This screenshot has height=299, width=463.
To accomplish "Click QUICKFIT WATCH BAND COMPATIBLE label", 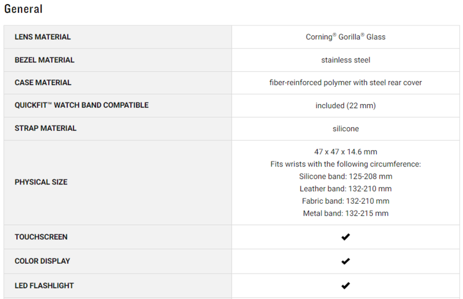I will tap(82, 105).
